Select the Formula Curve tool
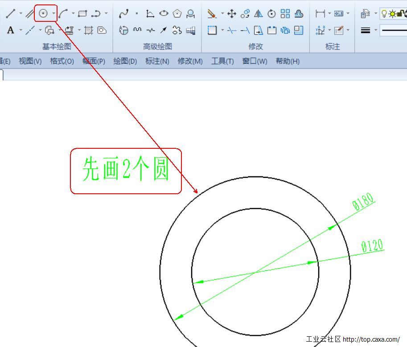 (x=150, y=13)
